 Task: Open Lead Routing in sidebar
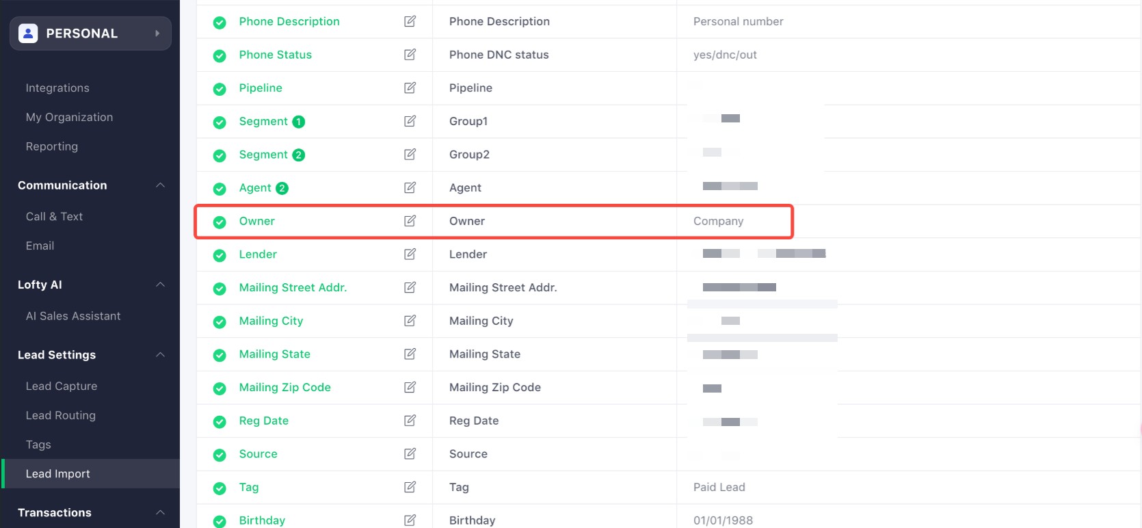point(61,415)
